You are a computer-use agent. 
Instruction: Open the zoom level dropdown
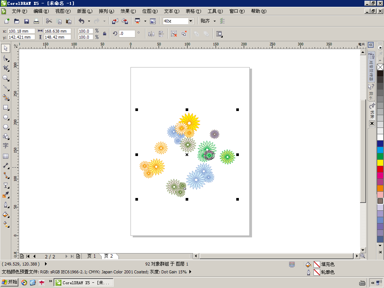190,21
